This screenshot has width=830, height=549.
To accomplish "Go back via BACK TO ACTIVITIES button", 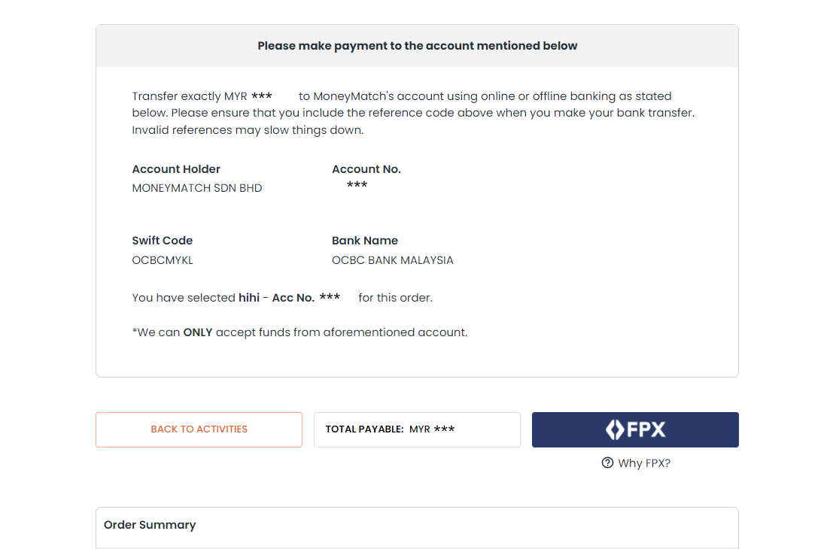I will pos(199,429).
